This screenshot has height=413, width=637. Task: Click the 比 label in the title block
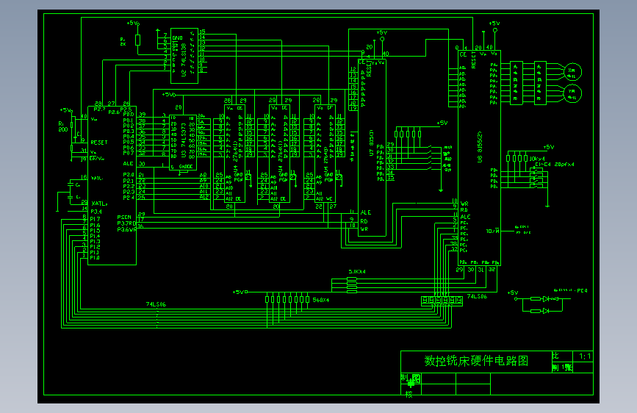[555, 356]
